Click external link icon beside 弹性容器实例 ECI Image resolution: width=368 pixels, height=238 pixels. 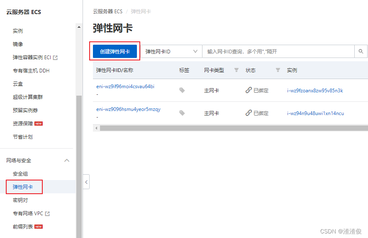click(x=56, y=58)
